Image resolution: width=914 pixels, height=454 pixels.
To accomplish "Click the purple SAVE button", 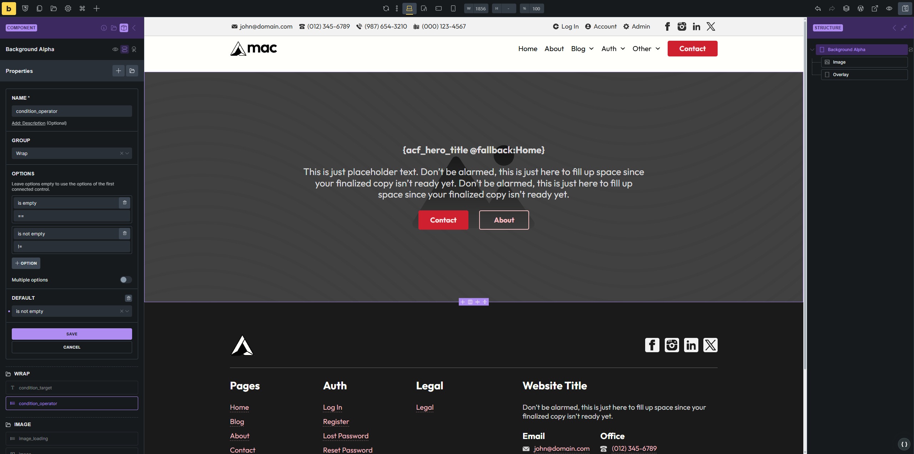I will click(71, 334).
